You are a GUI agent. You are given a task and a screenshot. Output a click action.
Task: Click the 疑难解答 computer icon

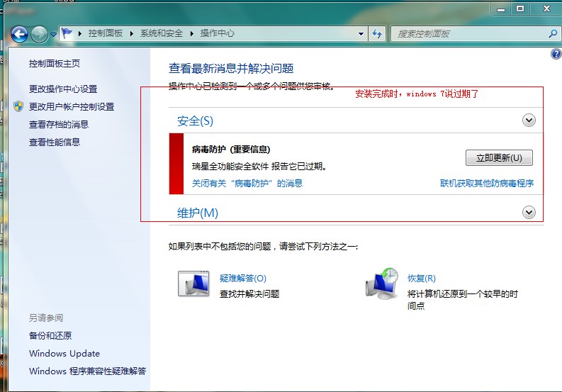[x=193, y=284]
